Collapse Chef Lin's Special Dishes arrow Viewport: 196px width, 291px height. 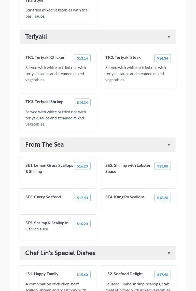pos(169,253)
